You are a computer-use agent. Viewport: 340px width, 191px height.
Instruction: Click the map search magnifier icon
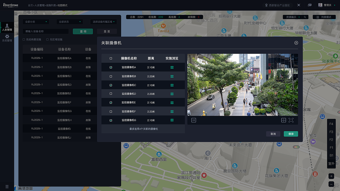(305, 17)
